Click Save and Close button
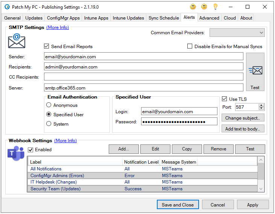 (x=178, y=205)
